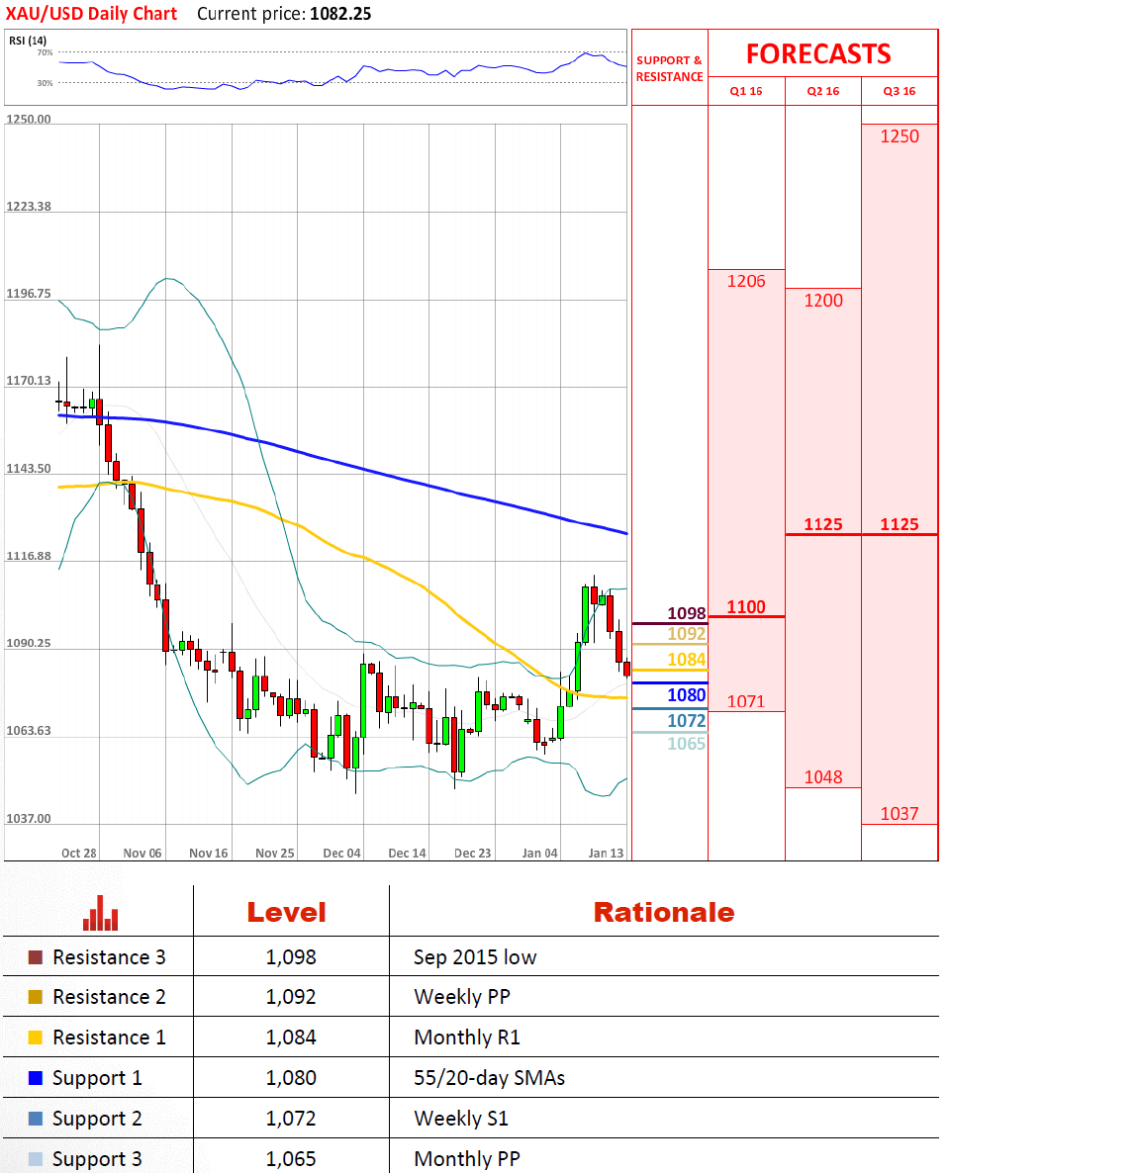Click the Monthly PP rationale
Viewport: 1140px width, 1173px height.
[467, 1159]
